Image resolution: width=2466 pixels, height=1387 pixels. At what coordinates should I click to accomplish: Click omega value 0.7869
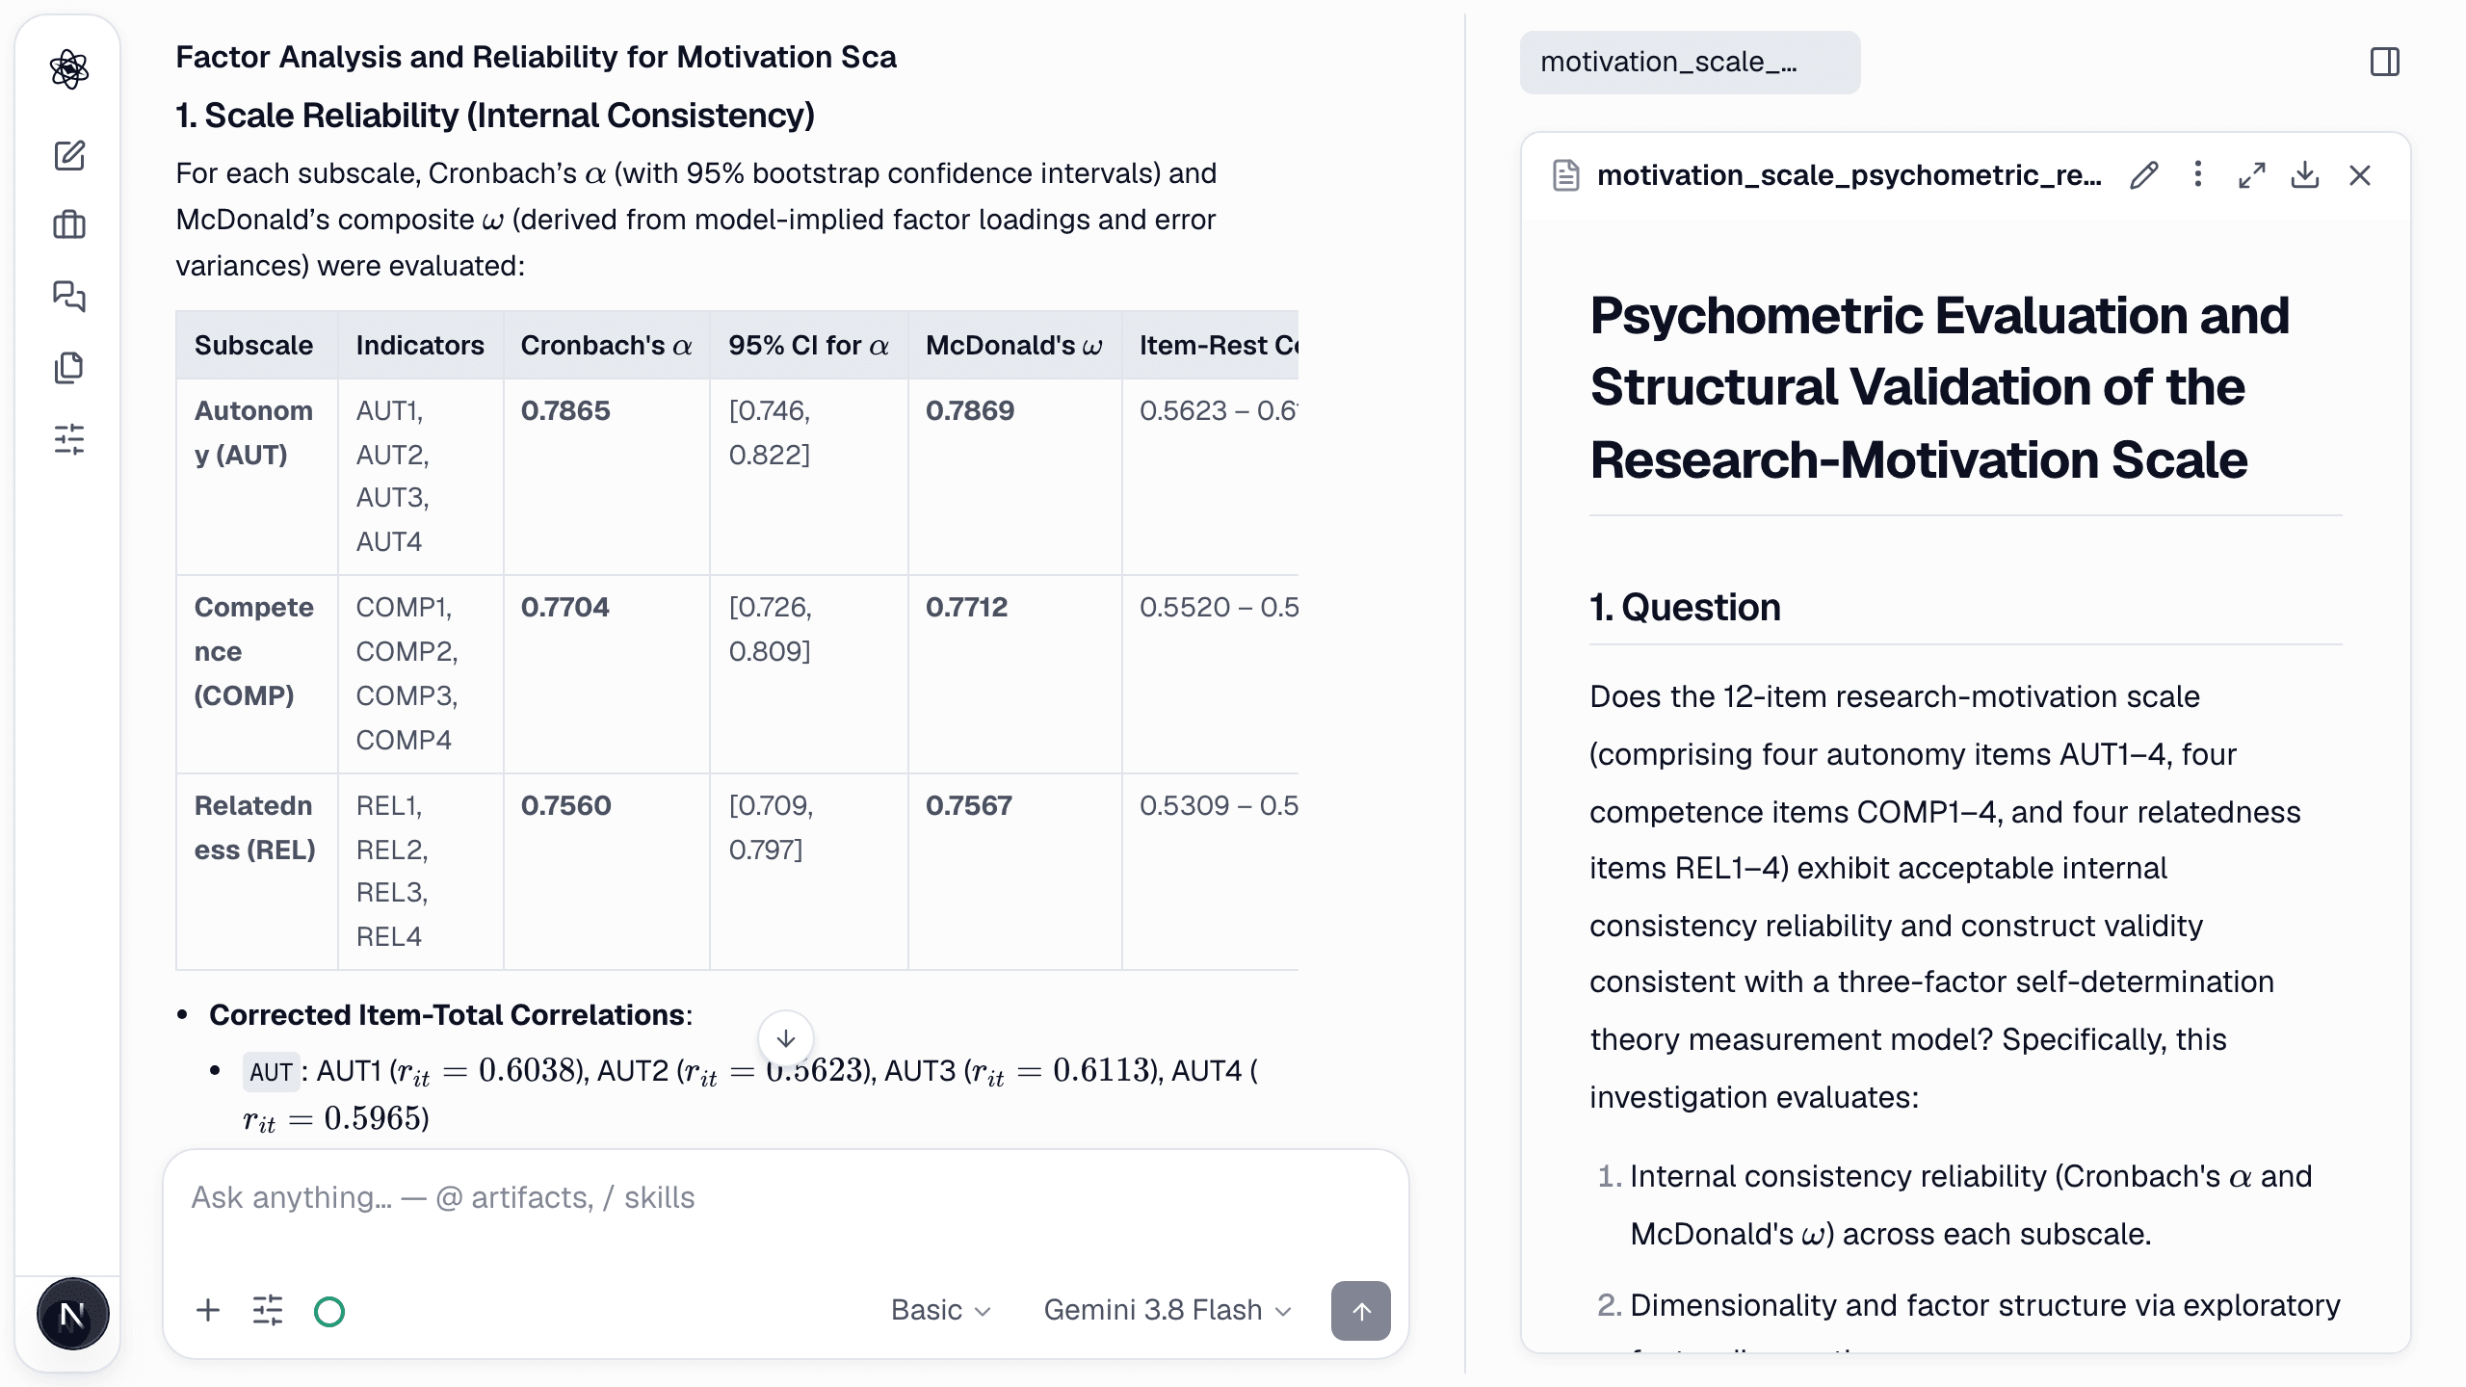click(x=970, y=410)
